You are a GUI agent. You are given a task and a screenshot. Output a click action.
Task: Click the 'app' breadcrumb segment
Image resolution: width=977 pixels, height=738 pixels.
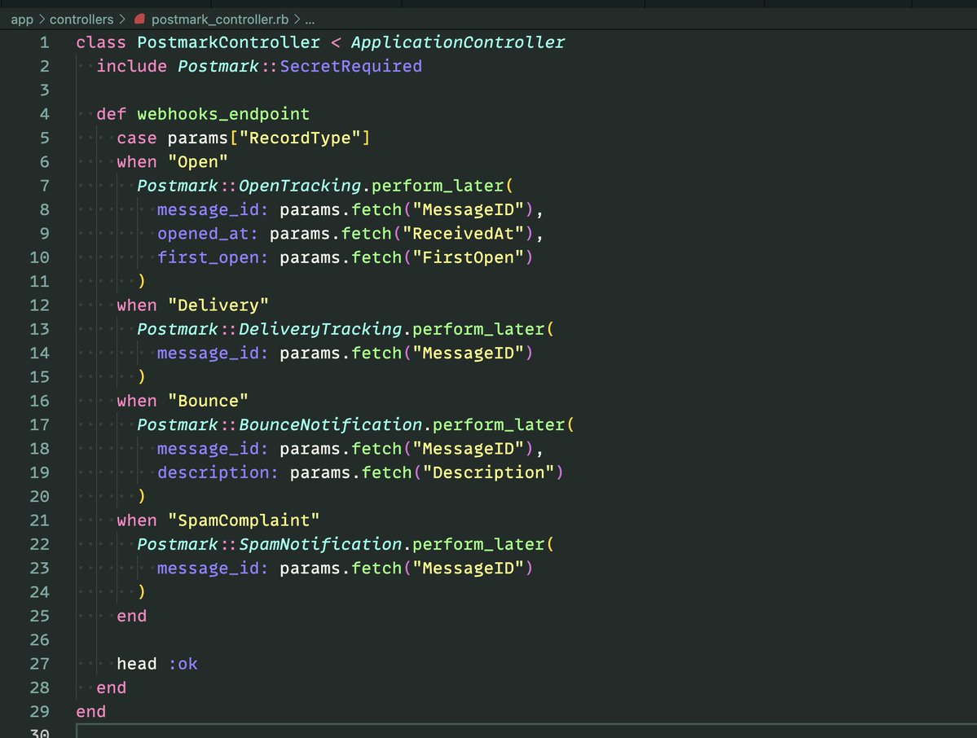(22, 20)
